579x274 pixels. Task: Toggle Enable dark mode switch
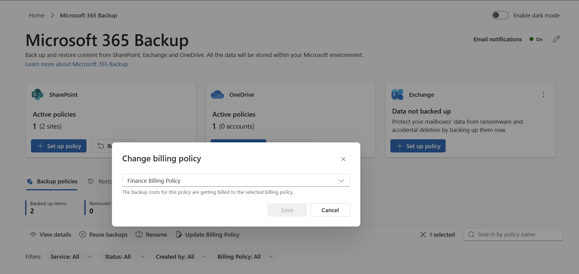pyautogui.click(x=500, y=15)
